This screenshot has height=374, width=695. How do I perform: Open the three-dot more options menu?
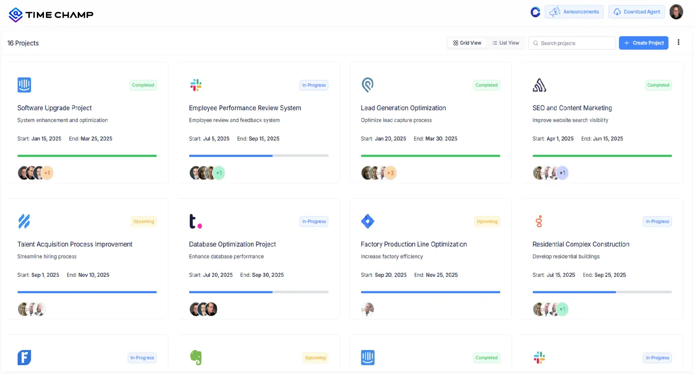(679, 42)
